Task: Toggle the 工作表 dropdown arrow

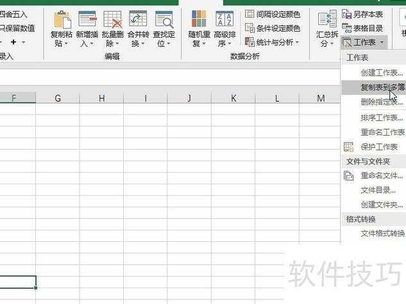Action: (x=382, y=42)
